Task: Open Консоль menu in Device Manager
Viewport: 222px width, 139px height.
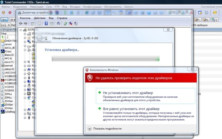Action: pos(25,18)
